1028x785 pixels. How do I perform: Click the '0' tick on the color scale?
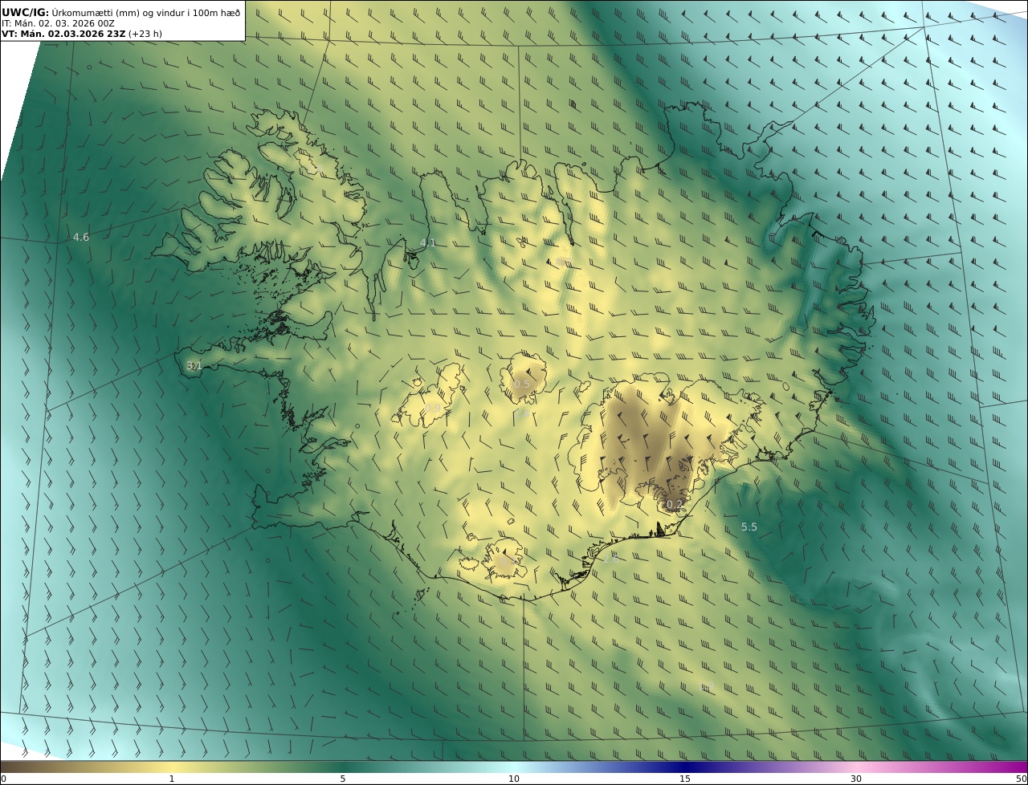pyautogui.click(x=3, y=779)
